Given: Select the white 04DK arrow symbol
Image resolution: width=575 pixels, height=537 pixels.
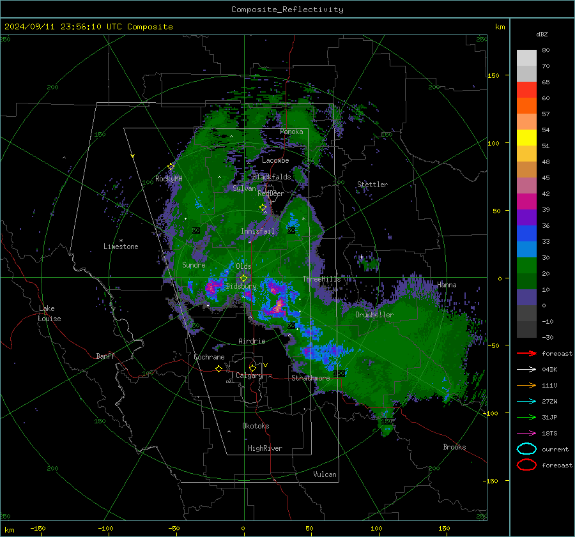Looking at the screenshot, I should [x=526, y=370].
